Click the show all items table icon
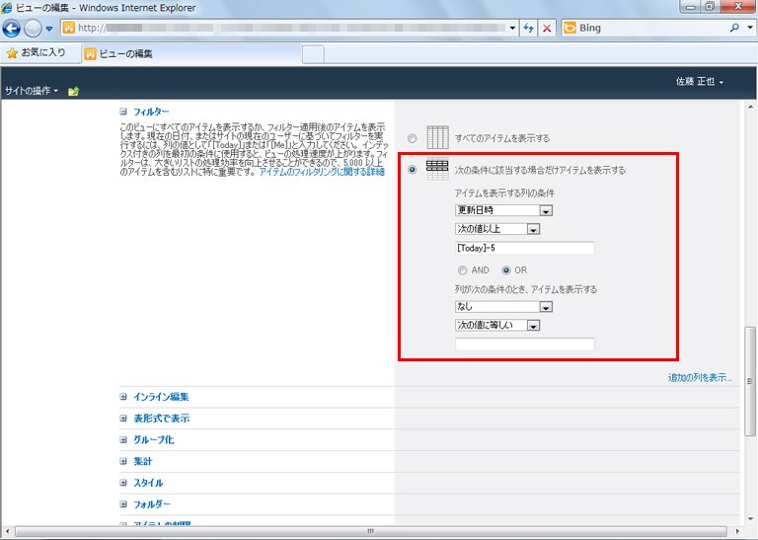758x540 pixels. 437,138
